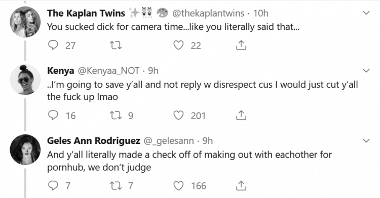Open @Kenyaa_NOT profile handle

(x=108, y=71)
